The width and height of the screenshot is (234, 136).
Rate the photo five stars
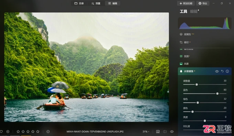coord(38,132)
